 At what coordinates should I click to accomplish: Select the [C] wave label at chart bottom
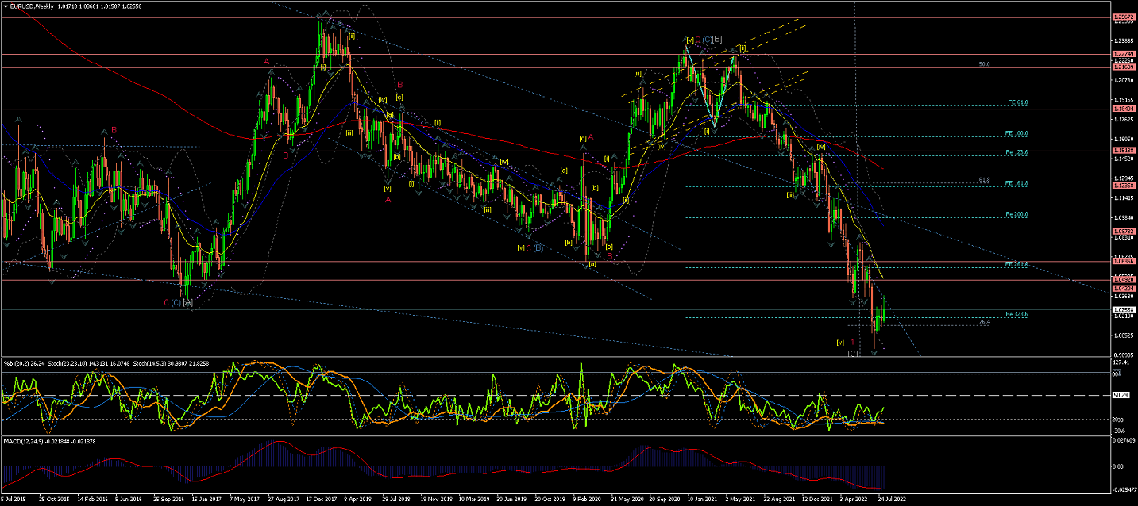pos(853,353)
